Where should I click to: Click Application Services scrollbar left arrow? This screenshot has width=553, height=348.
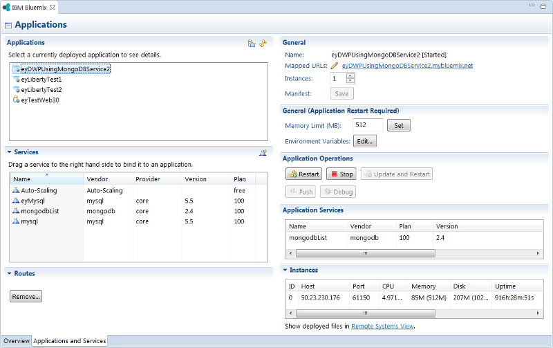pyautogui.click(x=290, y=253)
